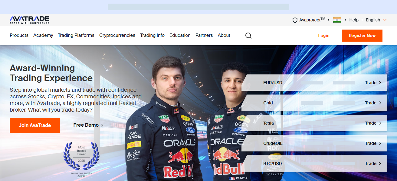Open the Avaprotect link text
Viewport: 397px width, 181px height.
[312, 20]
